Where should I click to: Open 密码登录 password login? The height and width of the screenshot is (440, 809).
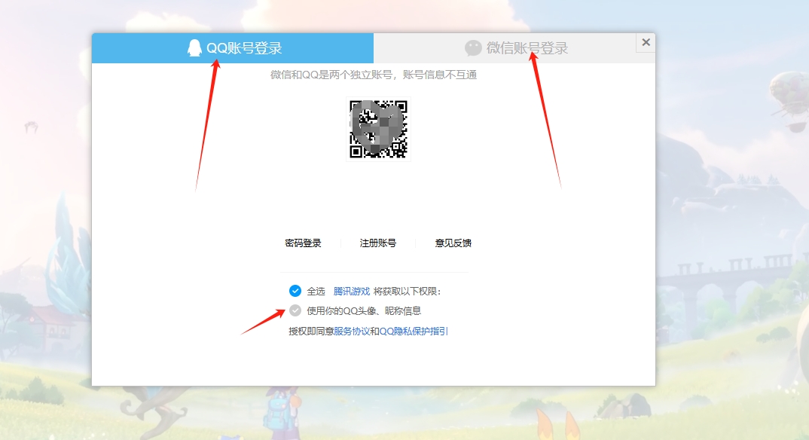303,243
